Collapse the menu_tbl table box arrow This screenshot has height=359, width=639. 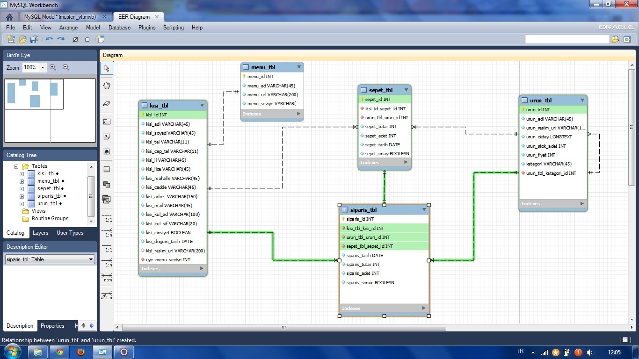(x=299, y=67)
